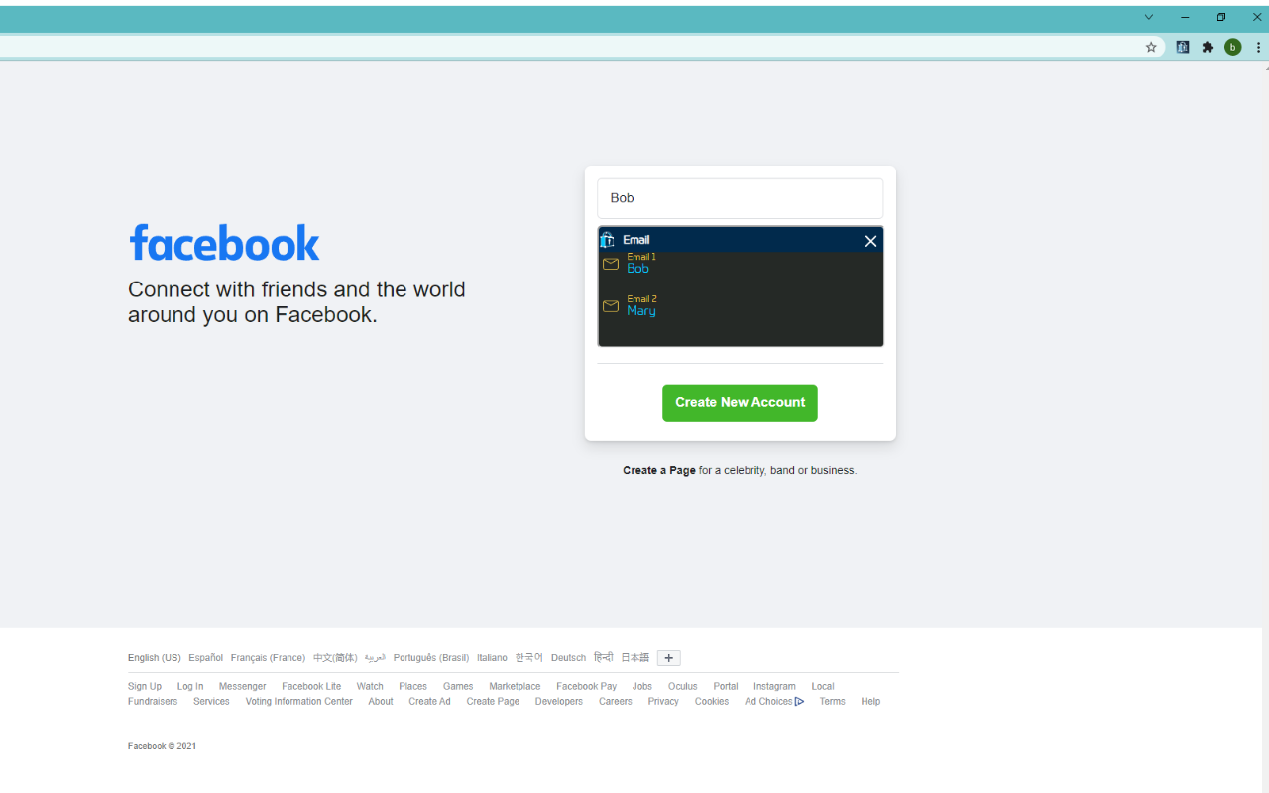Screen dimensions: 1269x793
Task: Click the envelope icon next to Email 1
Action: (611, 263)
